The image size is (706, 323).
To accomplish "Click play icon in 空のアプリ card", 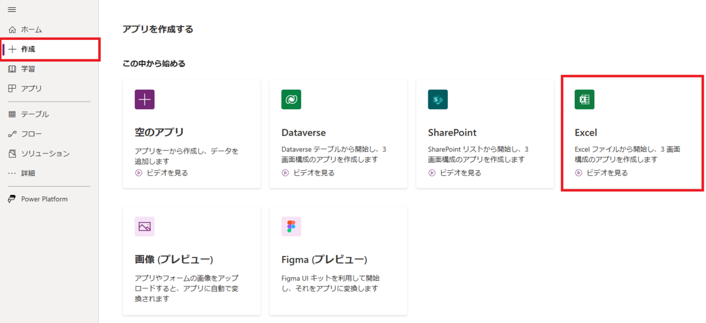I will (138, 173).
